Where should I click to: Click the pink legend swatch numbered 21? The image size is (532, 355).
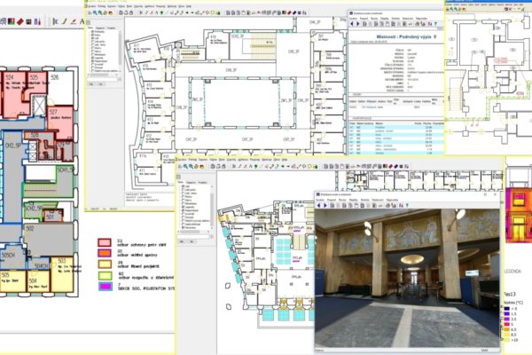(105, 242)
